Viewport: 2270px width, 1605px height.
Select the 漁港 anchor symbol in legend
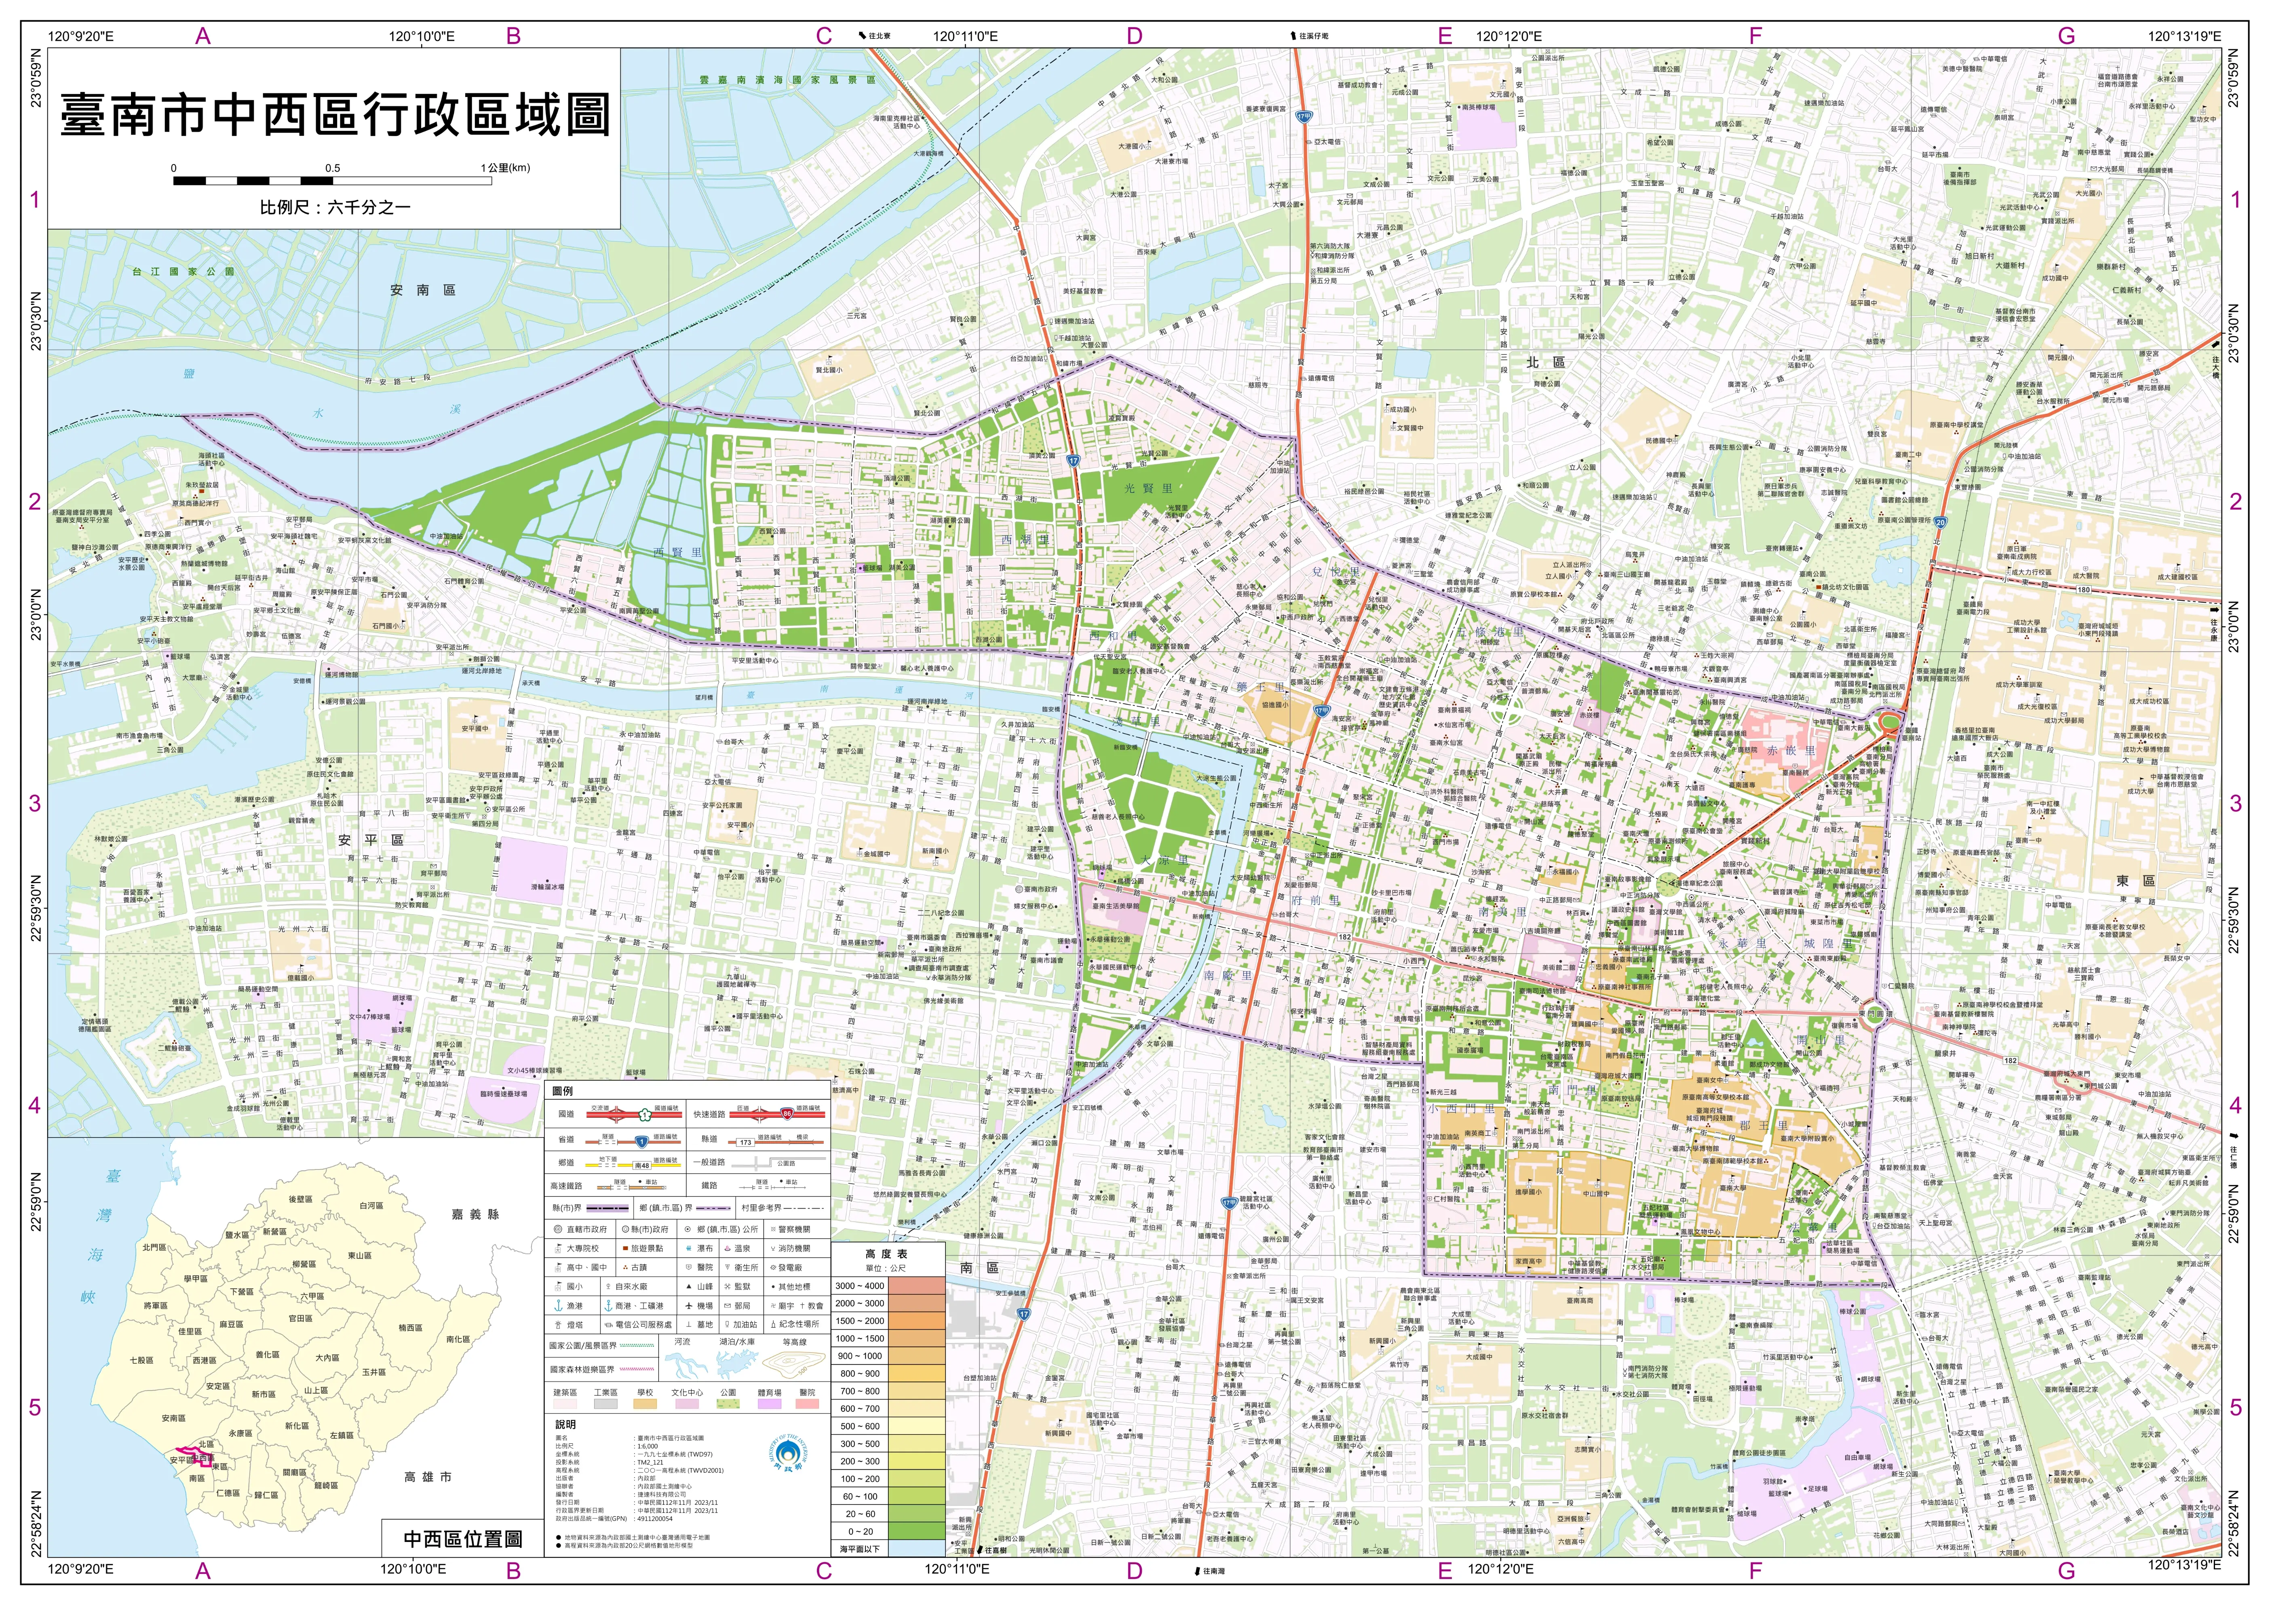[559, 1306]
